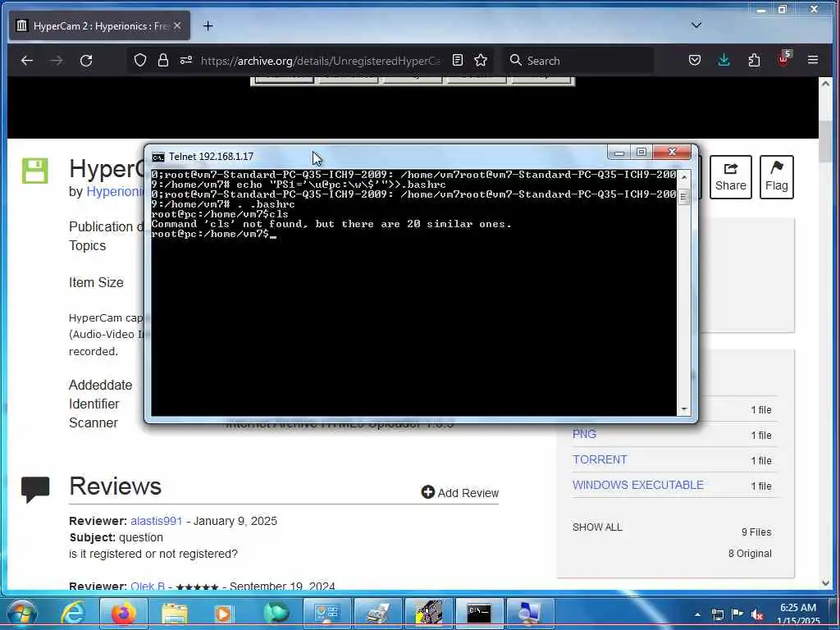
Task: Go back to the previous page in Firefox
Action: [x=26, y=61]
